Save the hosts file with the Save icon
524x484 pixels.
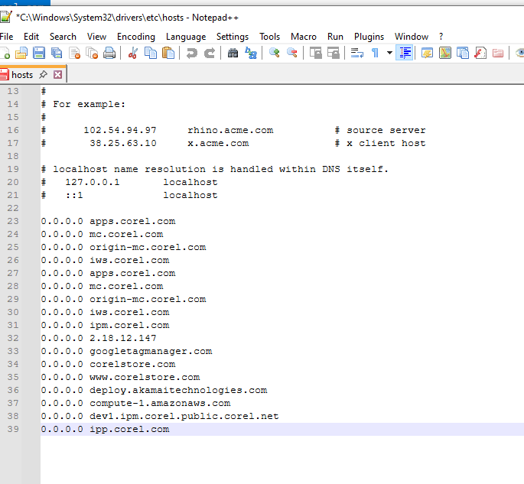click(x=39, y=53)
